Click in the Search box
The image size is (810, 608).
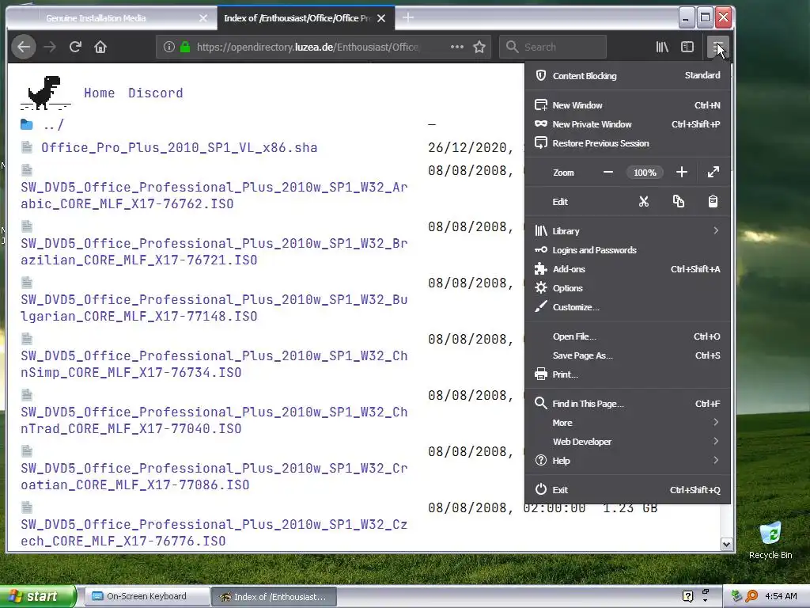(553, 47)
